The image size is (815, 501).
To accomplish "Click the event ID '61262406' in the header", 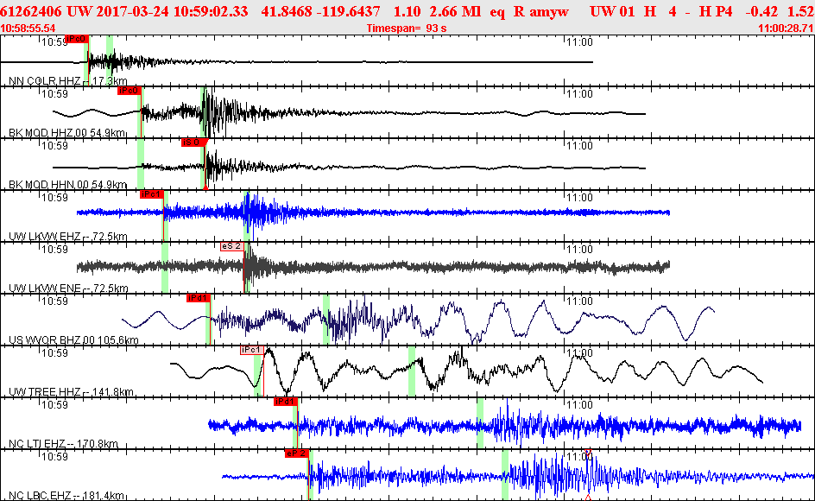I will [31, 11].
